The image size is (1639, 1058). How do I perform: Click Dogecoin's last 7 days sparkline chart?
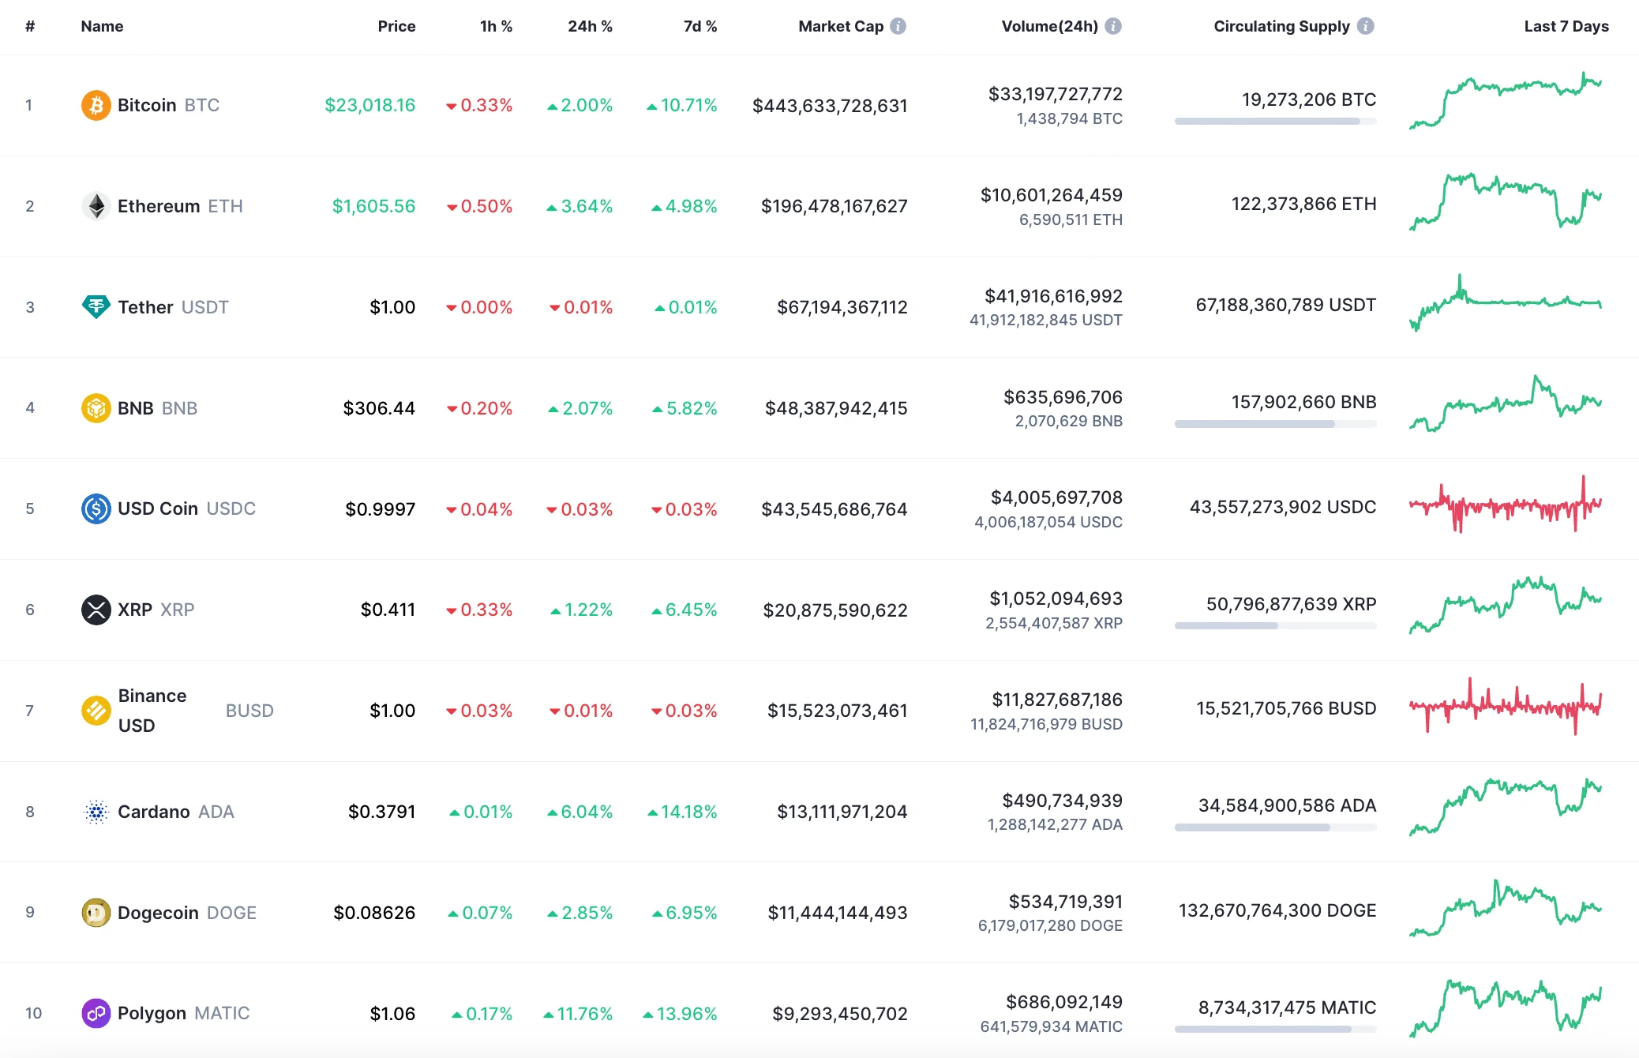coord(1504,912)
